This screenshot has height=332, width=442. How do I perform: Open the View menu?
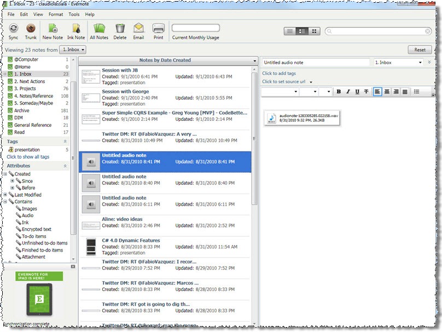click(x=38, y=14)
